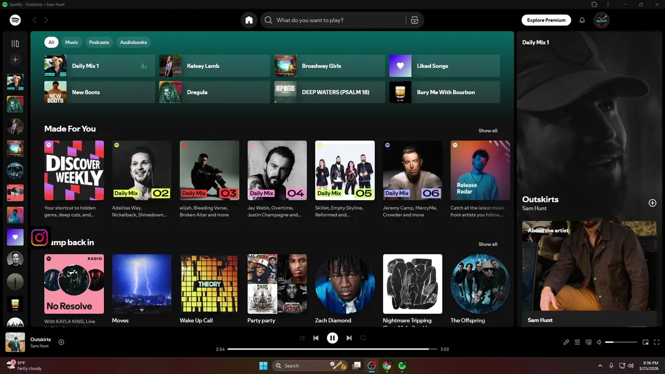Select the Podcasts filter chip

pyautogui.click(x=99, y=43)
